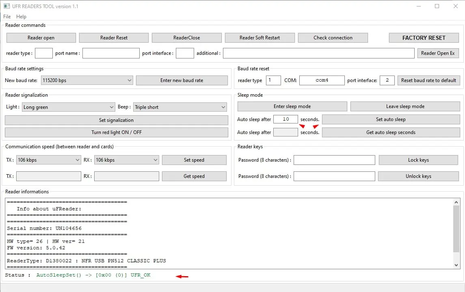
Task: Click the Reader open button
Action: coord(41,38)
